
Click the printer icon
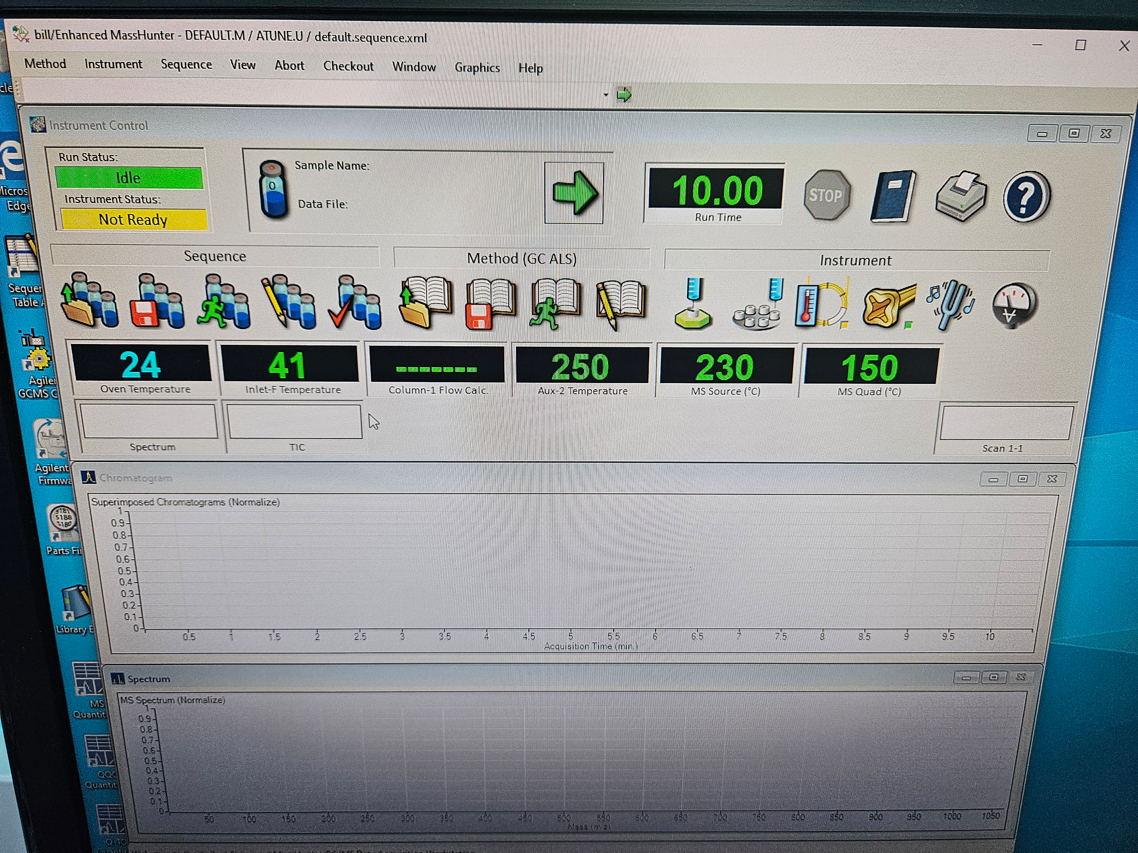(960, 196)
